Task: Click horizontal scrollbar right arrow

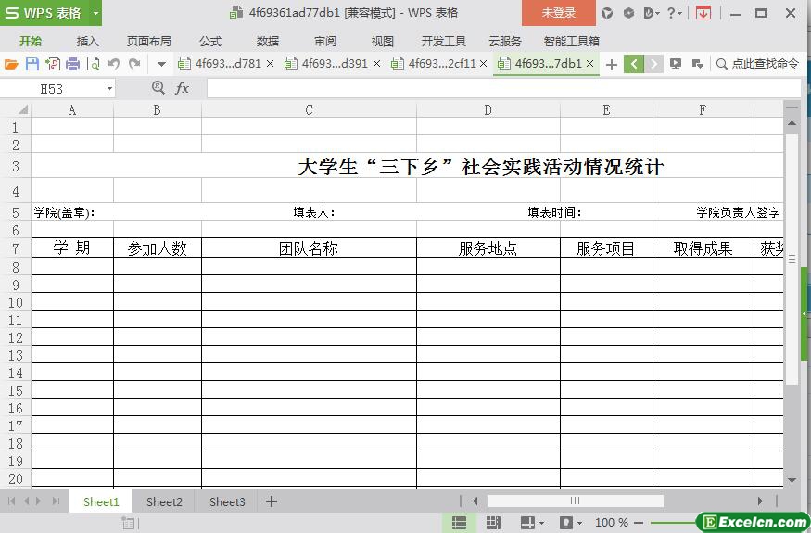Action: tap(760, 501)
